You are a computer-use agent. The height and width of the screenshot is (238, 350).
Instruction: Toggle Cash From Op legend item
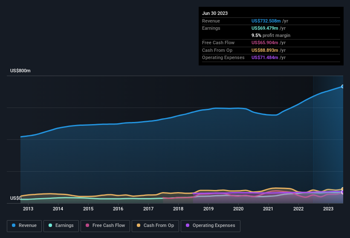(x=155, y=226)
